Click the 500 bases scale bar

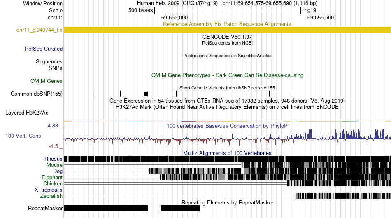point(228,10)
